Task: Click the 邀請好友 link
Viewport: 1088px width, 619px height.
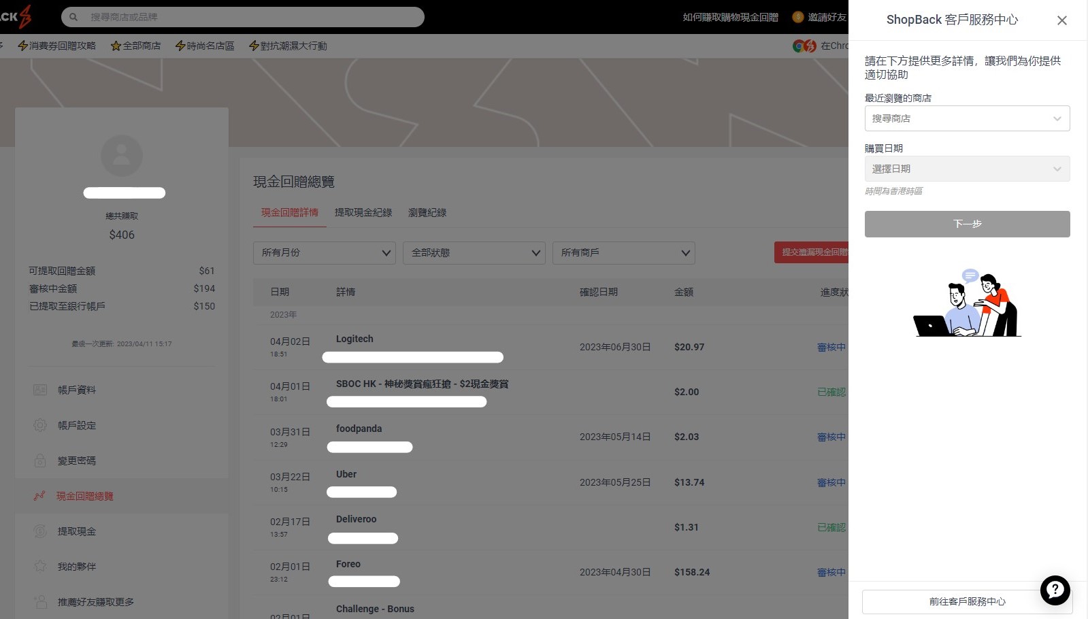Action: pos(827,17)
